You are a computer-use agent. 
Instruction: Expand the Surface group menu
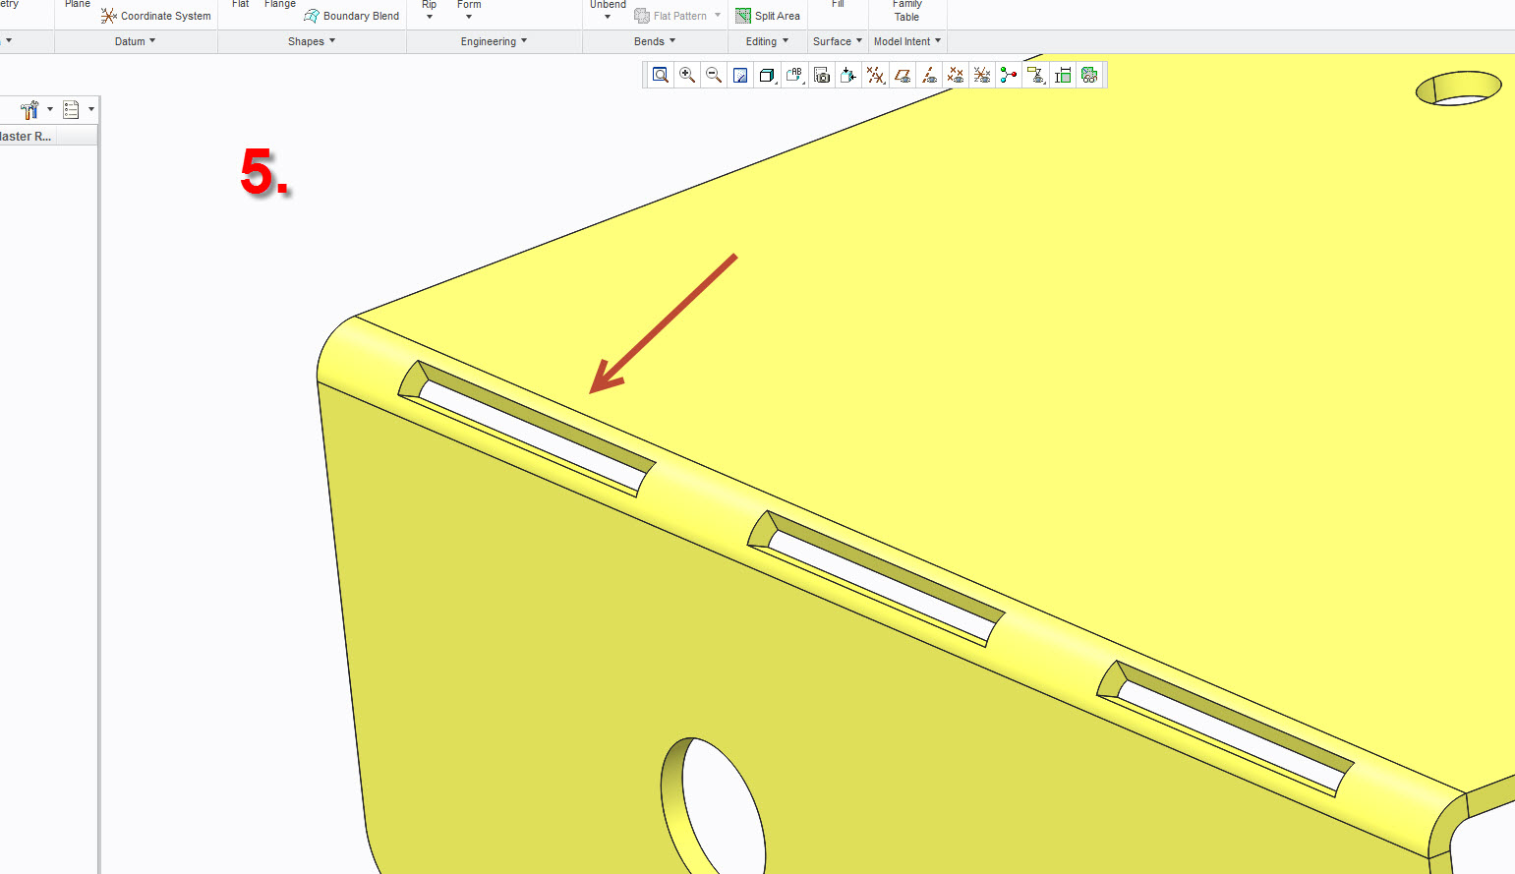pyautogui.click(x=838, y=41)
